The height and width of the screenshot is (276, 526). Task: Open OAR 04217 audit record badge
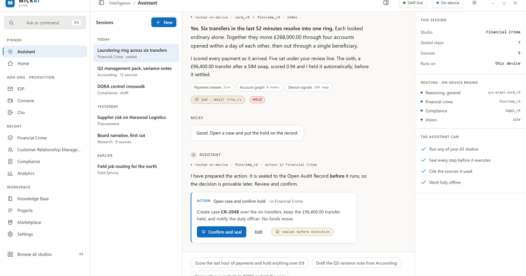(219, 100)
